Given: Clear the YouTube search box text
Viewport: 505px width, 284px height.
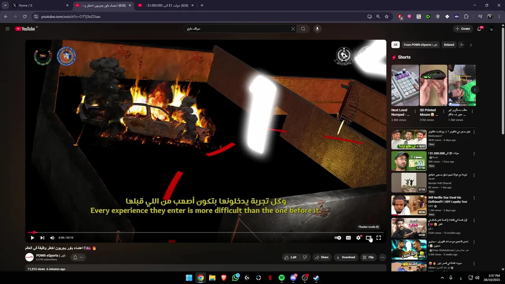Looking at the screenshot, I should 293,28.
